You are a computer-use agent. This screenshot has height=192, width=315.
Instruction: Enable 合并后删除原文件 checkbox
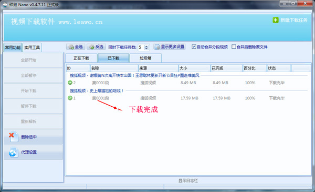pyautogui.click(x=234, y=47)
